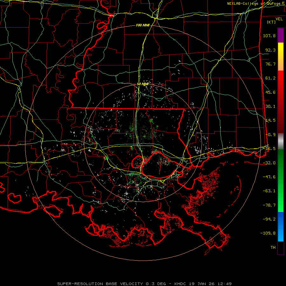
Task: Click the purple segment of the color bar
Action: 281,35
